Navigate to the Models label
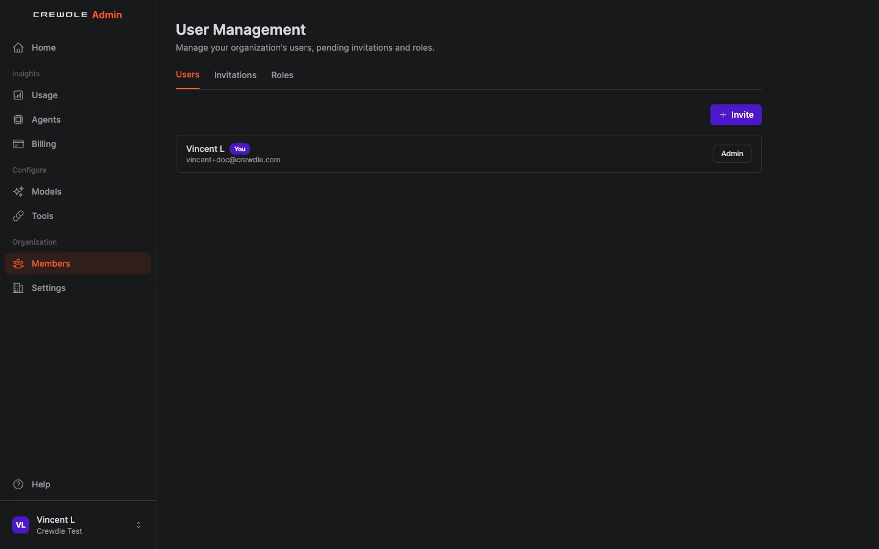This screenshot has height=549, width=879. coord(46,192)
